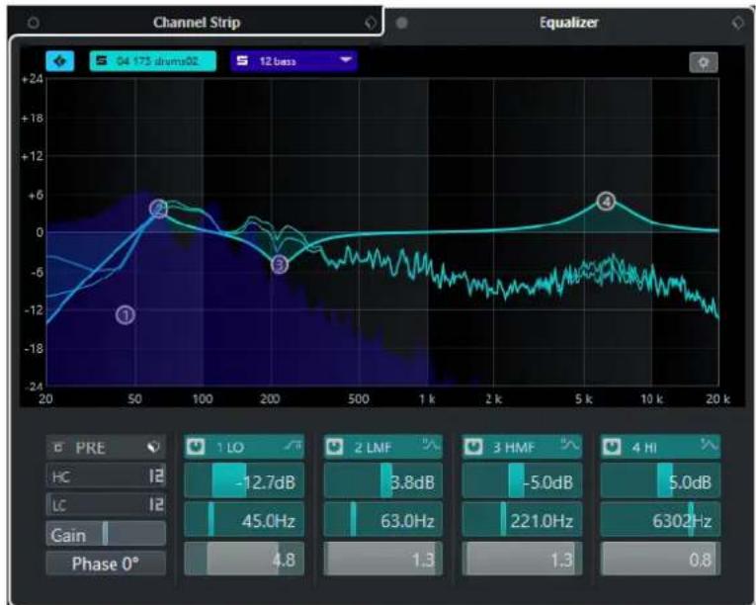756x605 pixels.
Task: Select EQ point 2 on curve
Action: pyautogui.click(x=158, y=209)
